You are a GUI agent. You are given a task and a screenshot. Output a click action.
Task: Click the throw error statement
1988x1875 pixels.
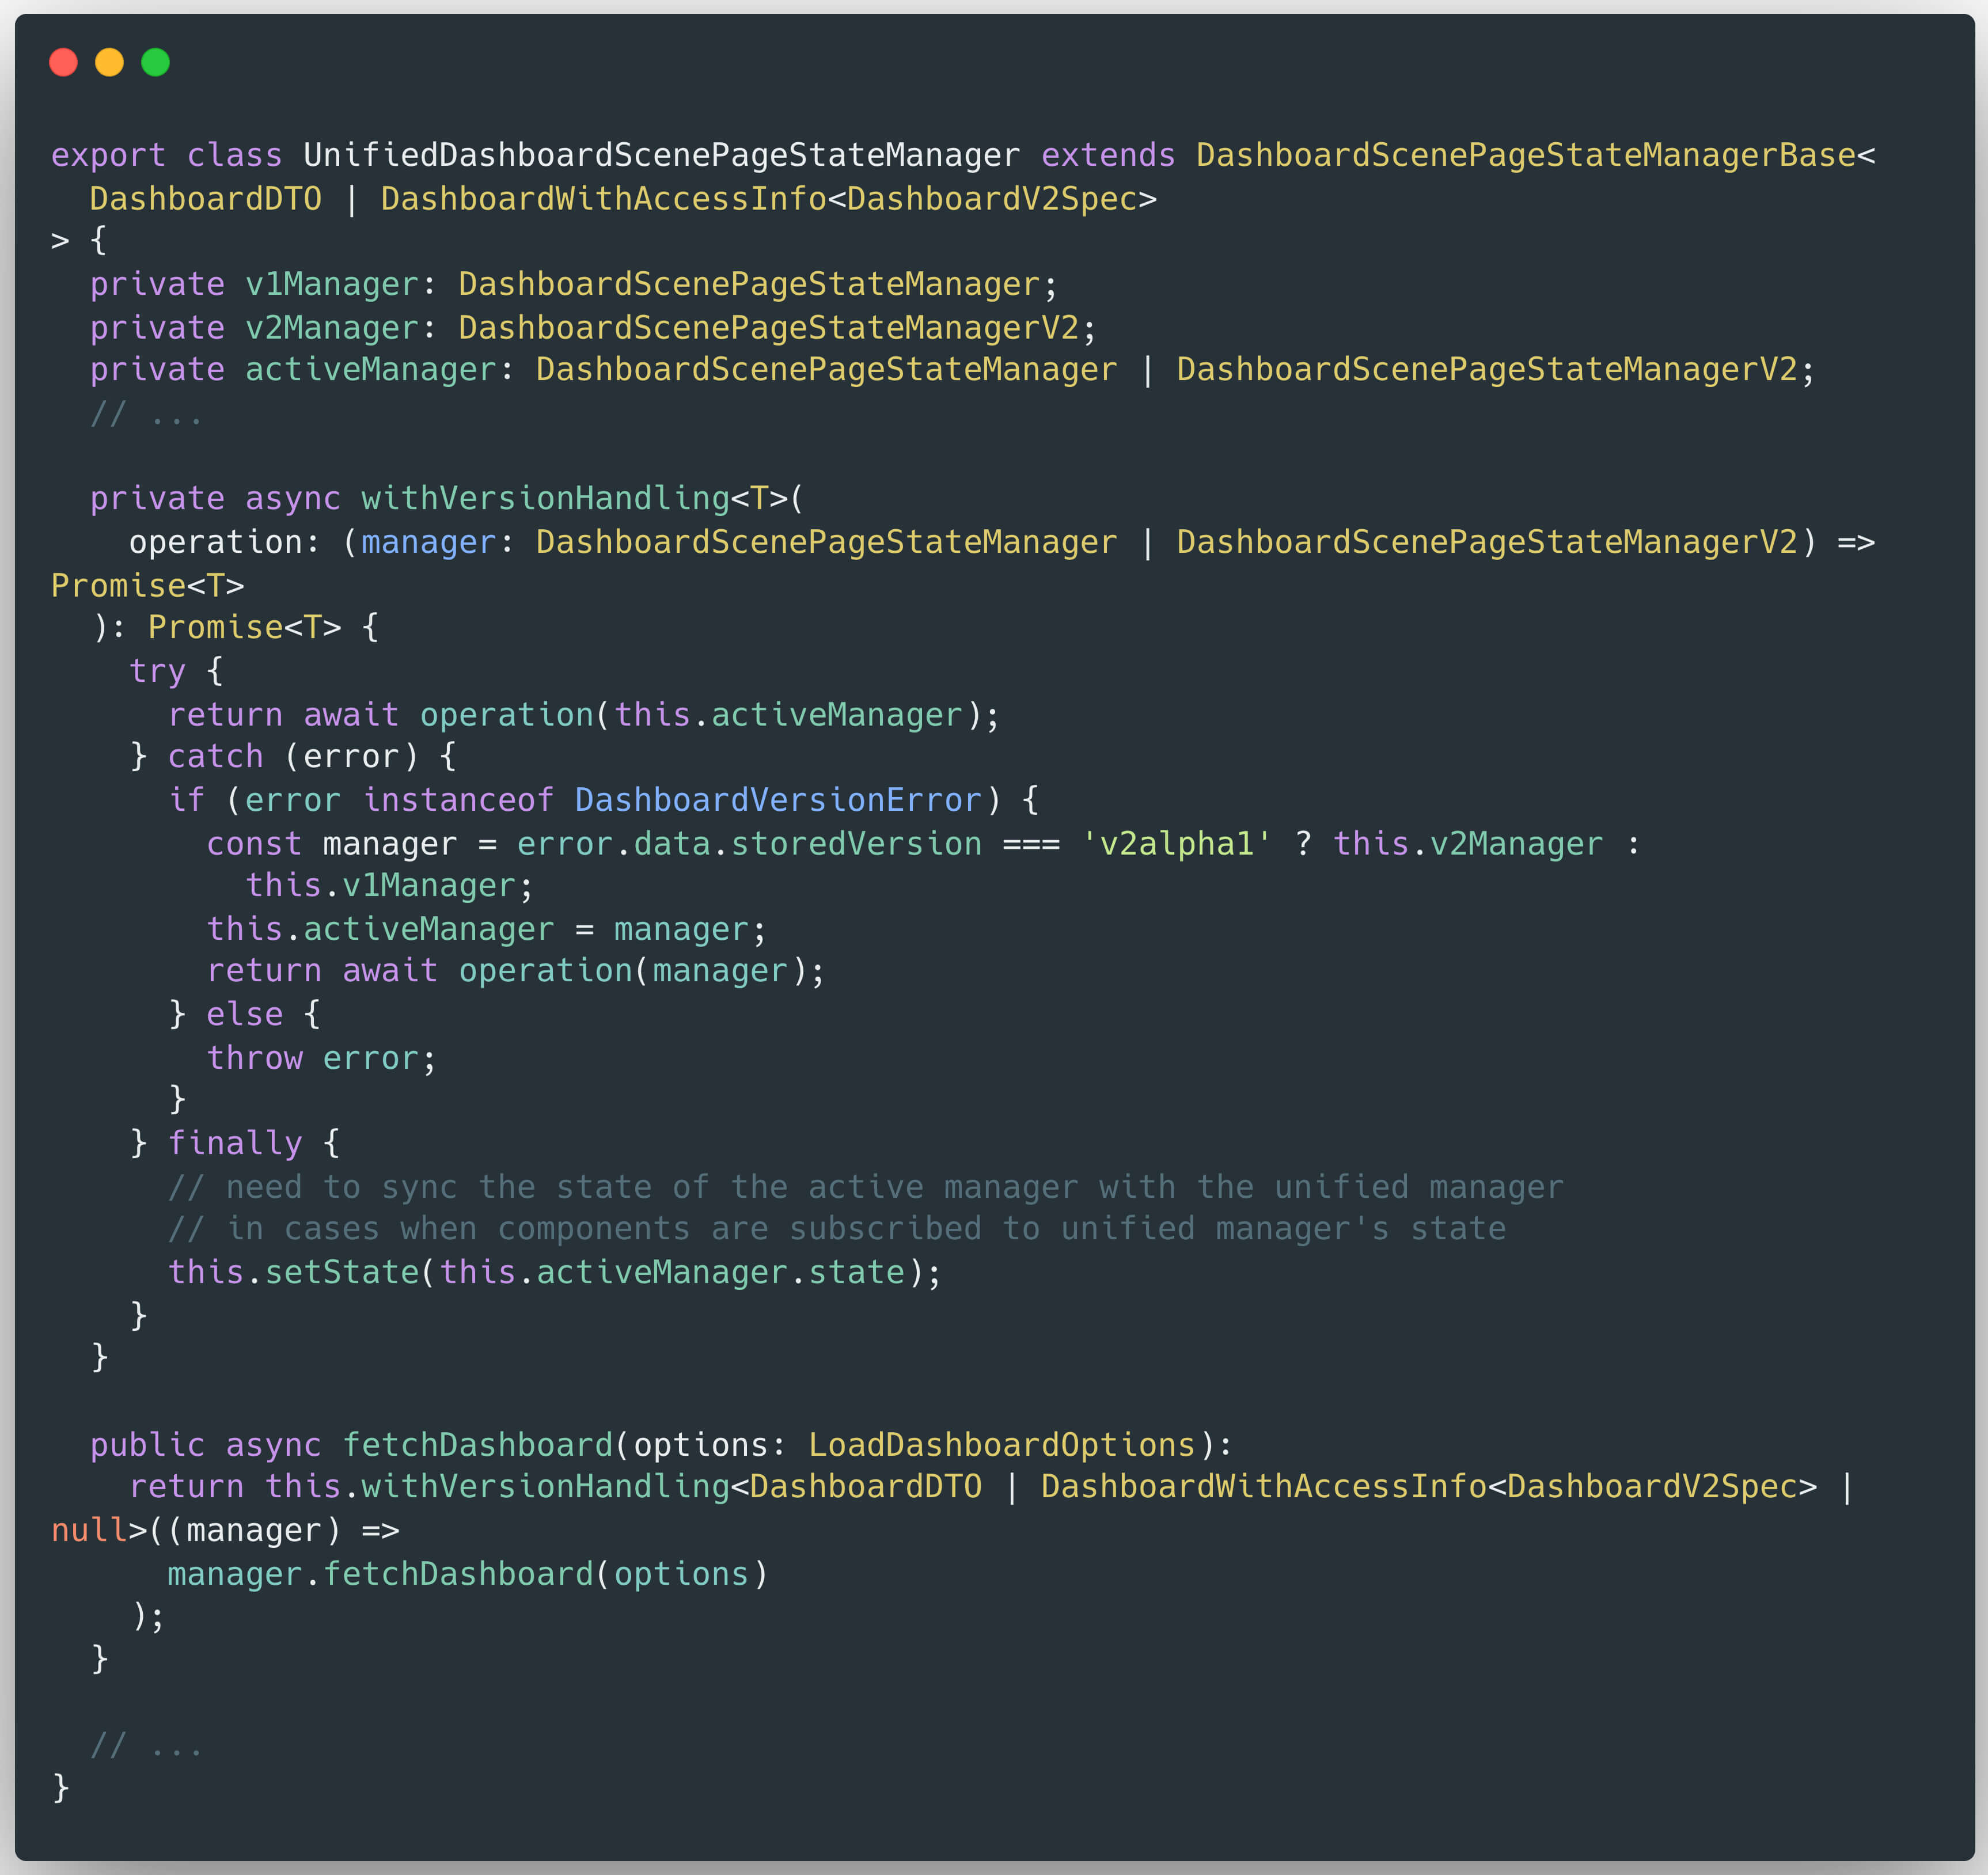tap(320, 1057)
